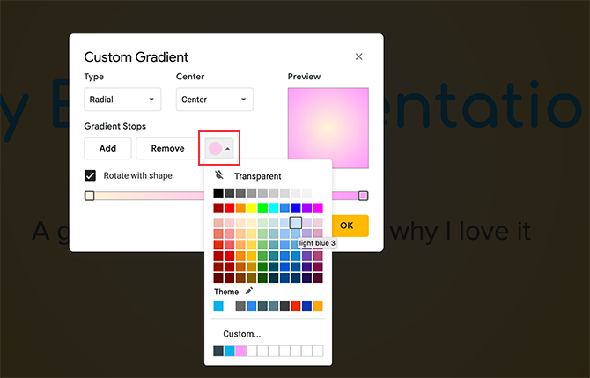Collapse the pink gradient stop color dropdown
This screenshot has height=378, width=590.
pos(219,148)
